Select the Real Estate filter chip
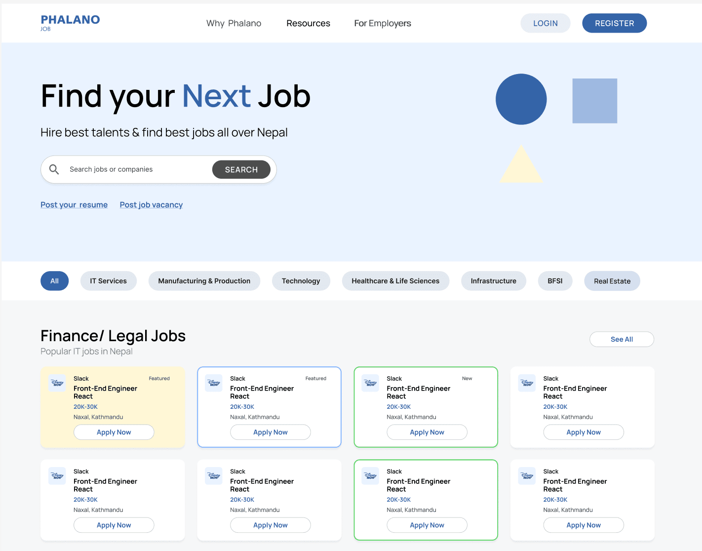 point(612,281)
